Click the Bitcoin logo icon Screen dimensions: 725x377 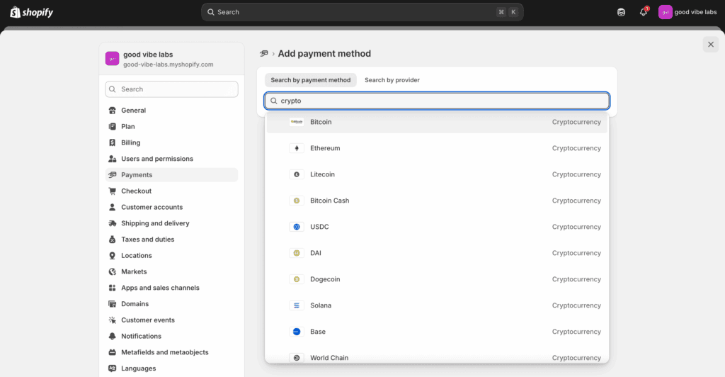tap(297, 122)
